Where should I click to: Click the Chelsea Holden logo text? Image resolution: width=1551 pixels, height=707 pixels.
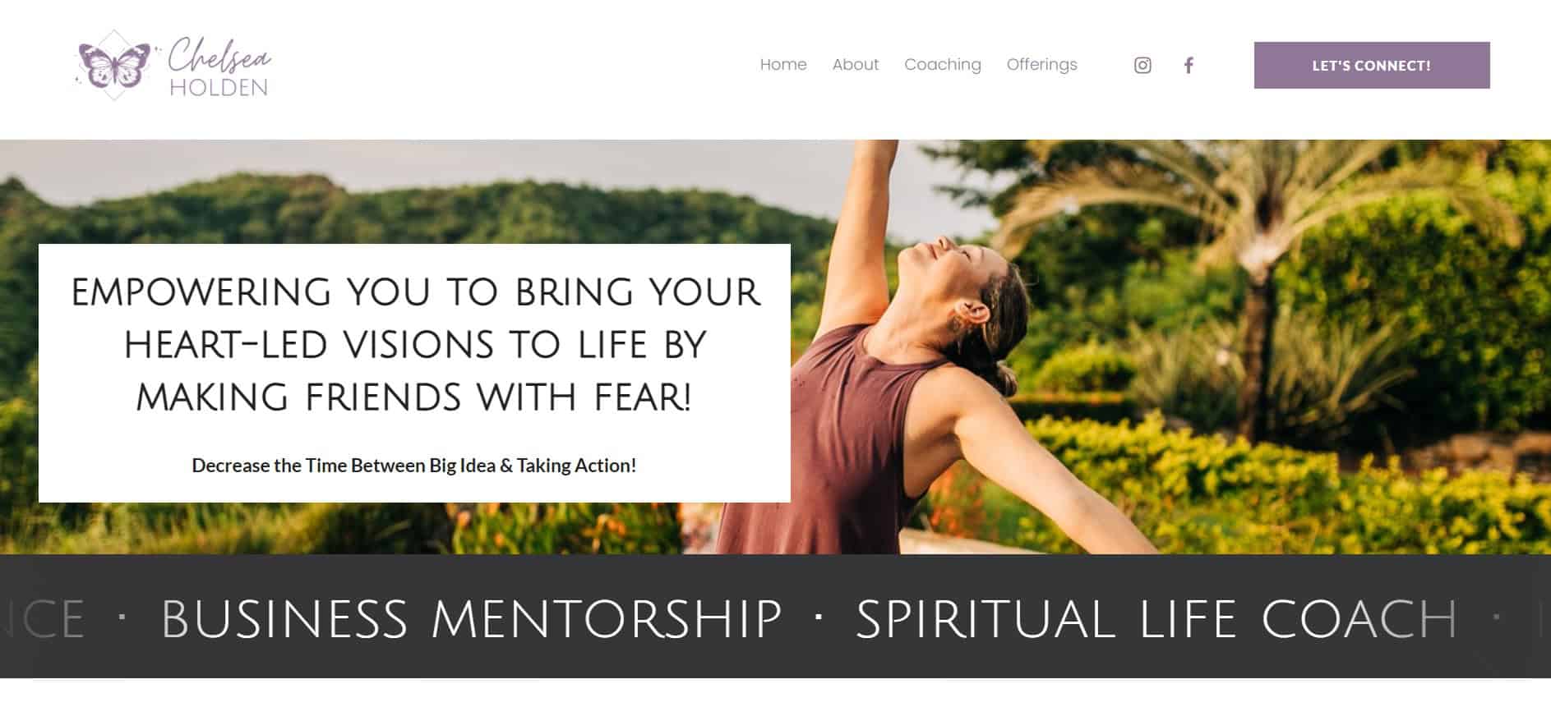click(x=219, y=66)
